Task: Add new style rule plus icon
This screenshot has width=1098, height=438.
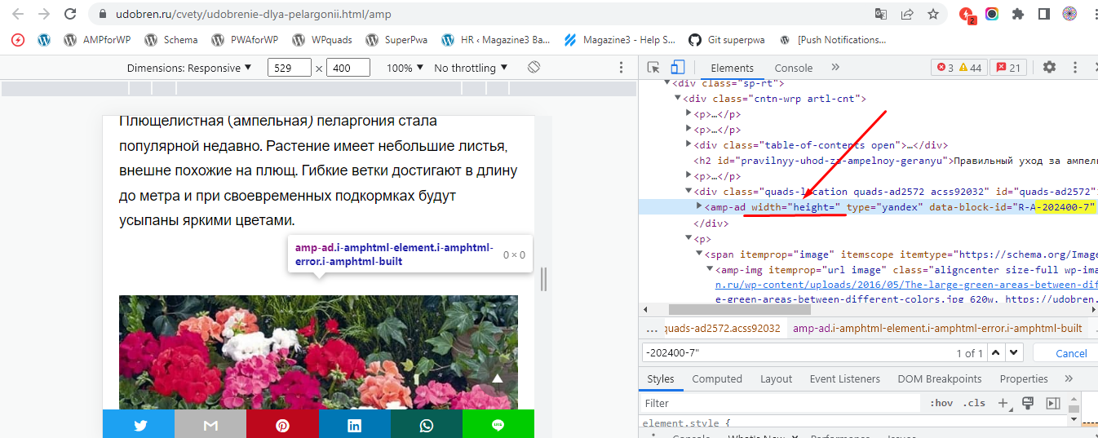Action: pos(1003,403)
